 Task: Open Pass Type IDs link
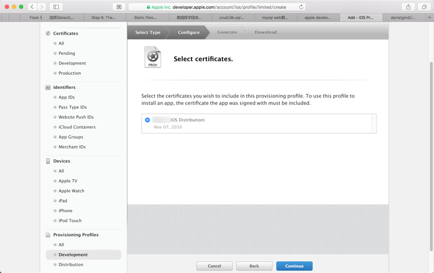click(73, 107)
